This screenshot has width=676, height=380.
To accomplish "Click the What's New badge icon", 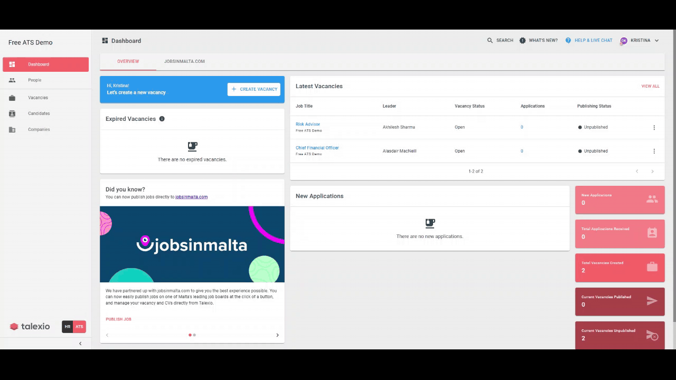I will coord(522,41).
